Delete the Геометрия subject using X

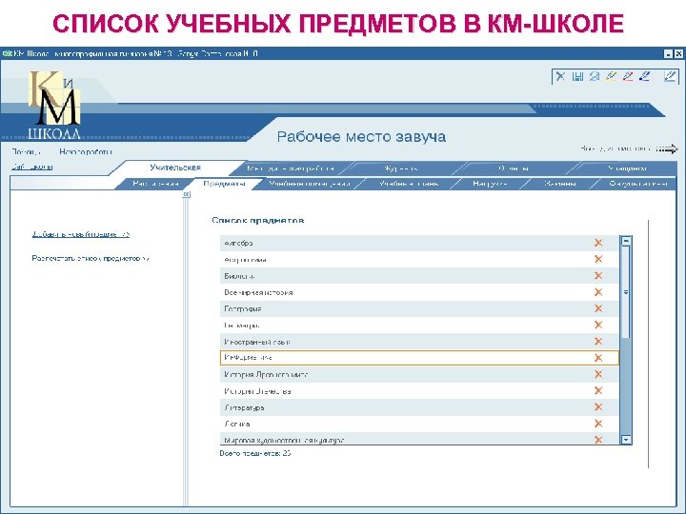click(598, 325)
